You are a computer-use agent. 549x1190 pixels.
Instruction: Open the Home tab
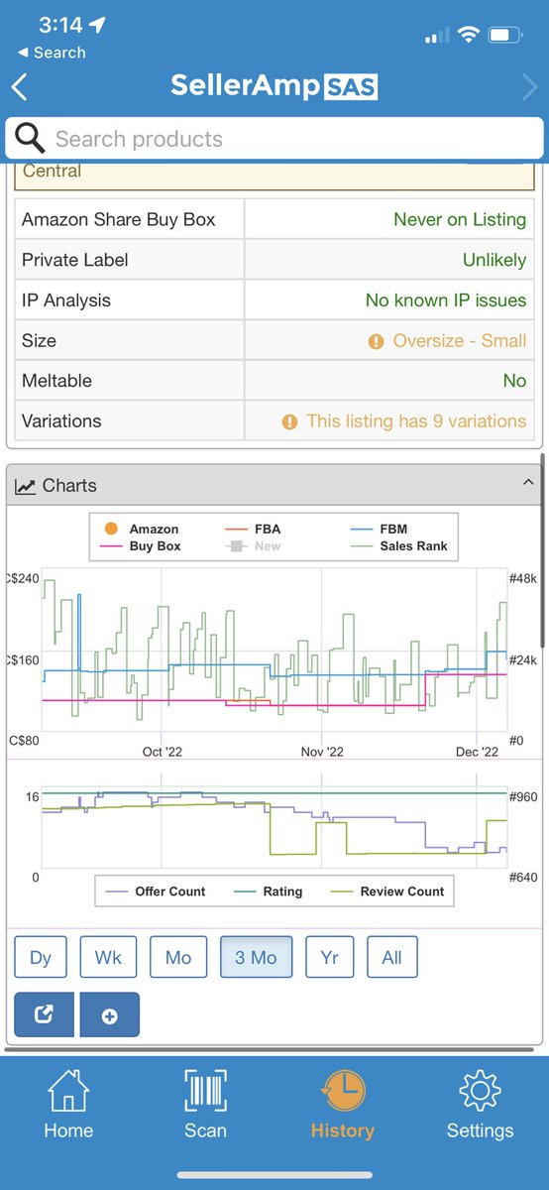click(68, 1105)
